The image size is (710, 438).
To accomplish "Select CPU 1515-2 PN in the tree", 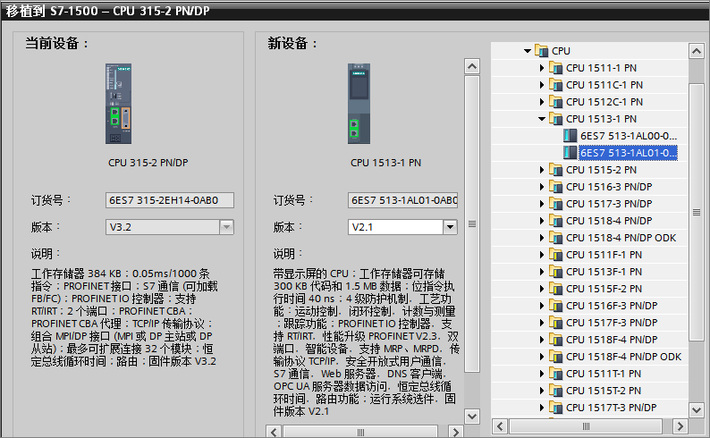I will pyautogui.click(x=601, y=170).
